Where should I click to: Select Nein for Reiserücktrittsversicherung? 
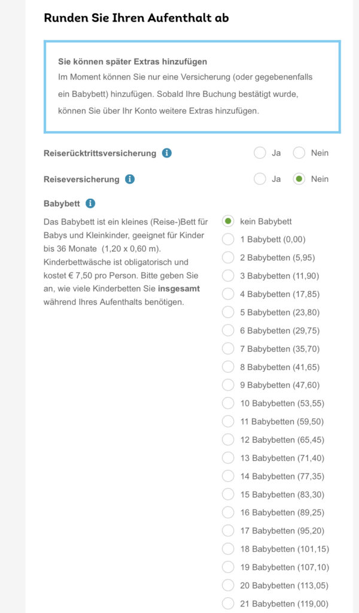click(x=299, y=153)
